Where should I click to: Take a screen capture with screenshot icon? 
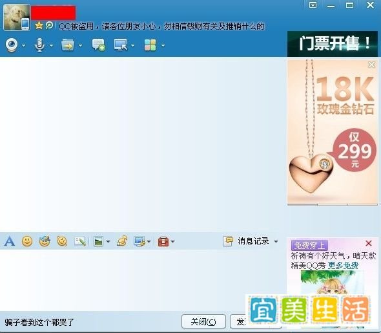pos(139,241)
